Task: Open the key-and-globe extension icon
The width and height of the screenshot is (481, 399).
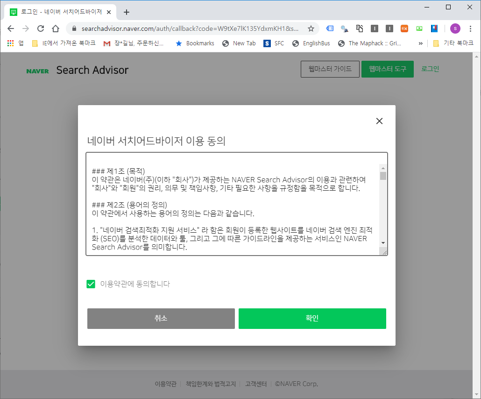Action: pos(345,28)
